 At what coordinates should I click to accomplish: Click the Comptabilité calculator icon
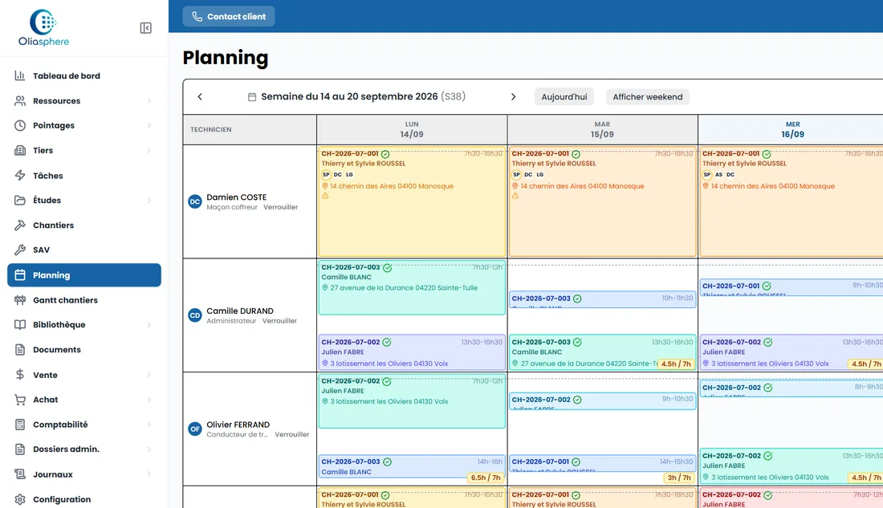pos(20,425)
